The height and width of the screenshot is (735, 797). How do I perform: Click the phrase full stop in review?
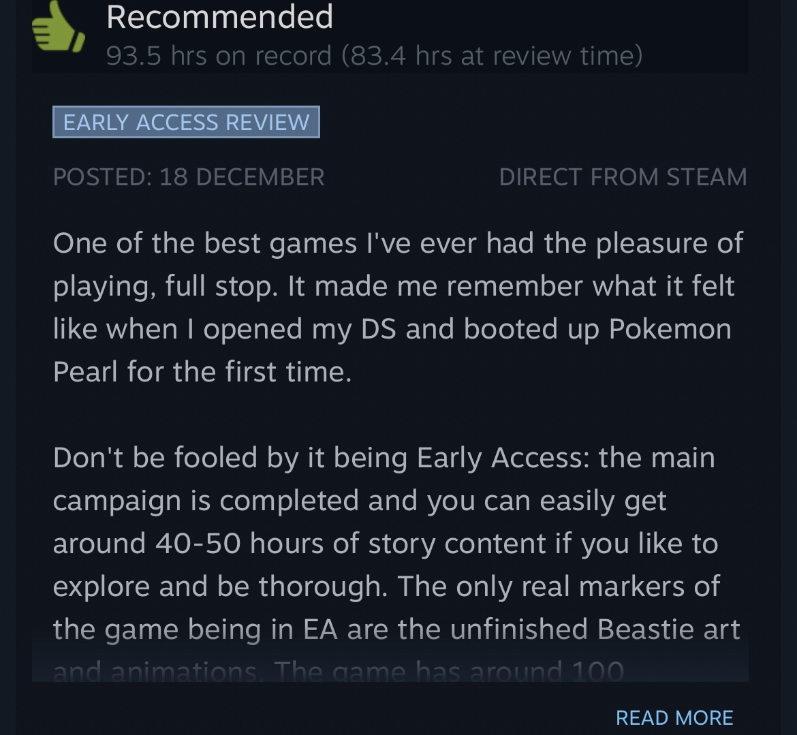221,287
